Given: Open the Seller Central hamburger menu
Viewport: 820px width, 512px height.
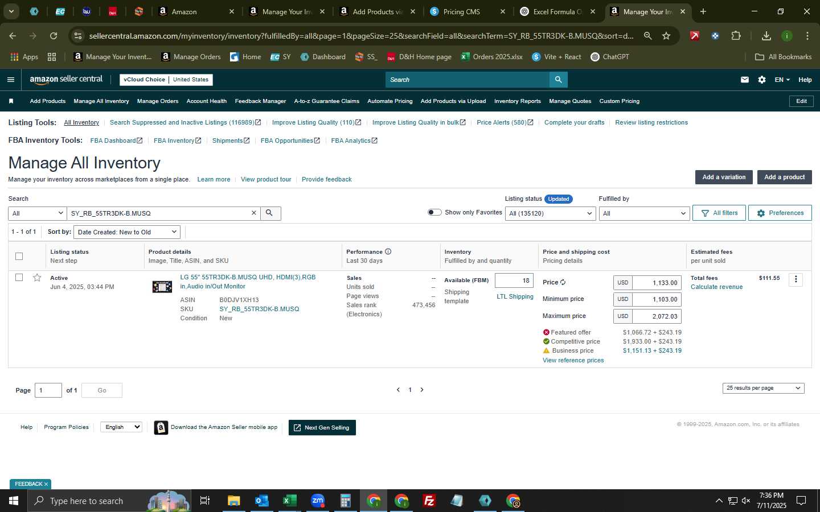Looking at the screenshot, I should tap(10, 80).
